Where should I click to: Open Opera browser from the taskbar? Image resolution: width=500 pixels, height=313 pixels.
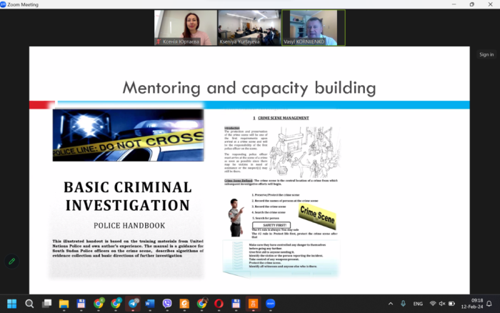[219, 304]
